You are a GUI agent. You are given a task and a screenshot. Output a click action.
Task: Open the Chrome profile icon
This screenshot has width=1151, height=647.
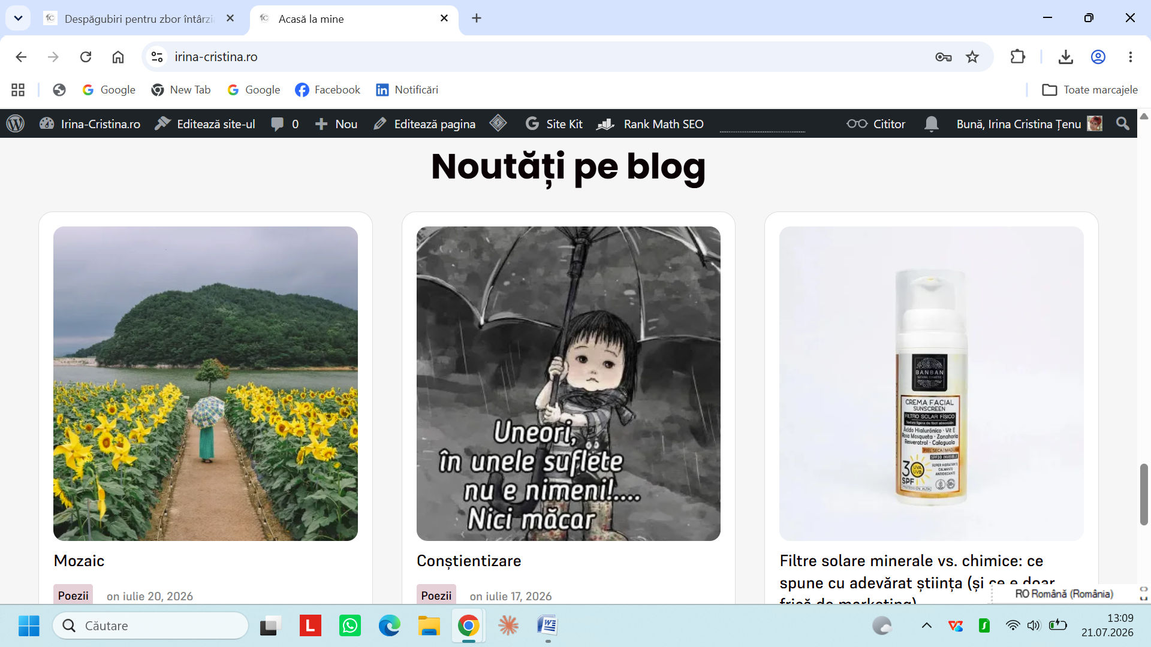tap(1098, 57)
